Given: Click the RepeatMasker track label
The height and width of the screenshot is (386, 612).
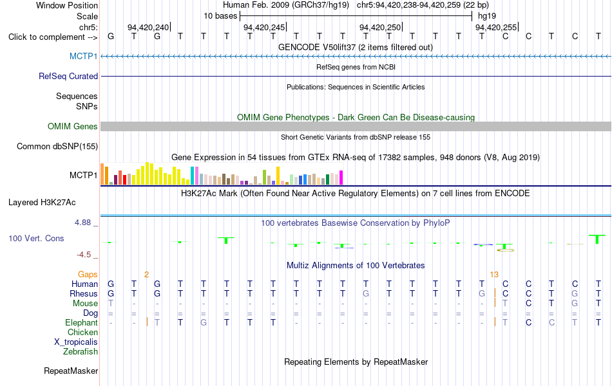Looking at the screenshot, I should pyautogui.click(x=71, y=371).
